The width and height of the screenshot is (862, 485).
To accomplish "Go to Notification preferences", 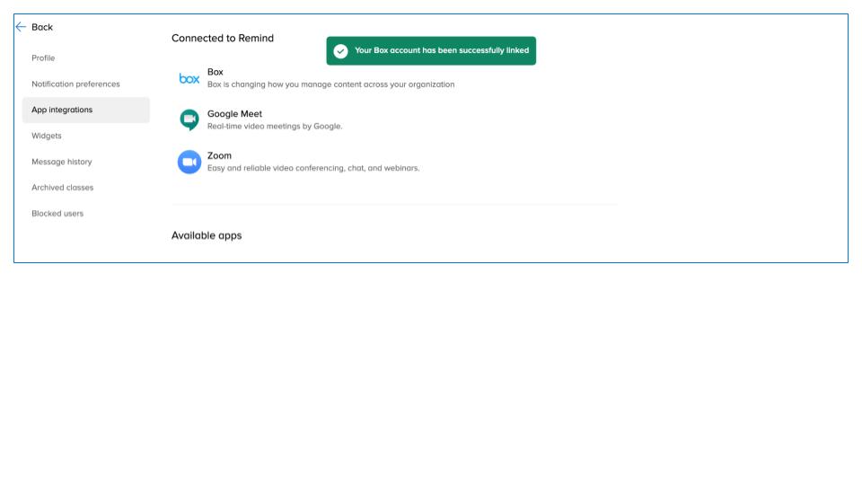I will click(75, 84).
